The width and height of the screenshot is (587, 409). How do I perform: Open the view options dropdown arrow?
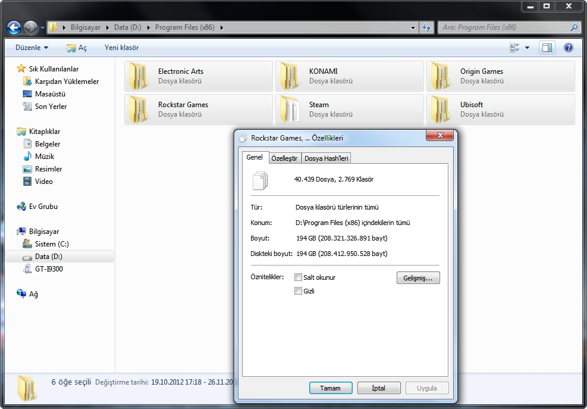pyautogui.click(x=527, y=48)
